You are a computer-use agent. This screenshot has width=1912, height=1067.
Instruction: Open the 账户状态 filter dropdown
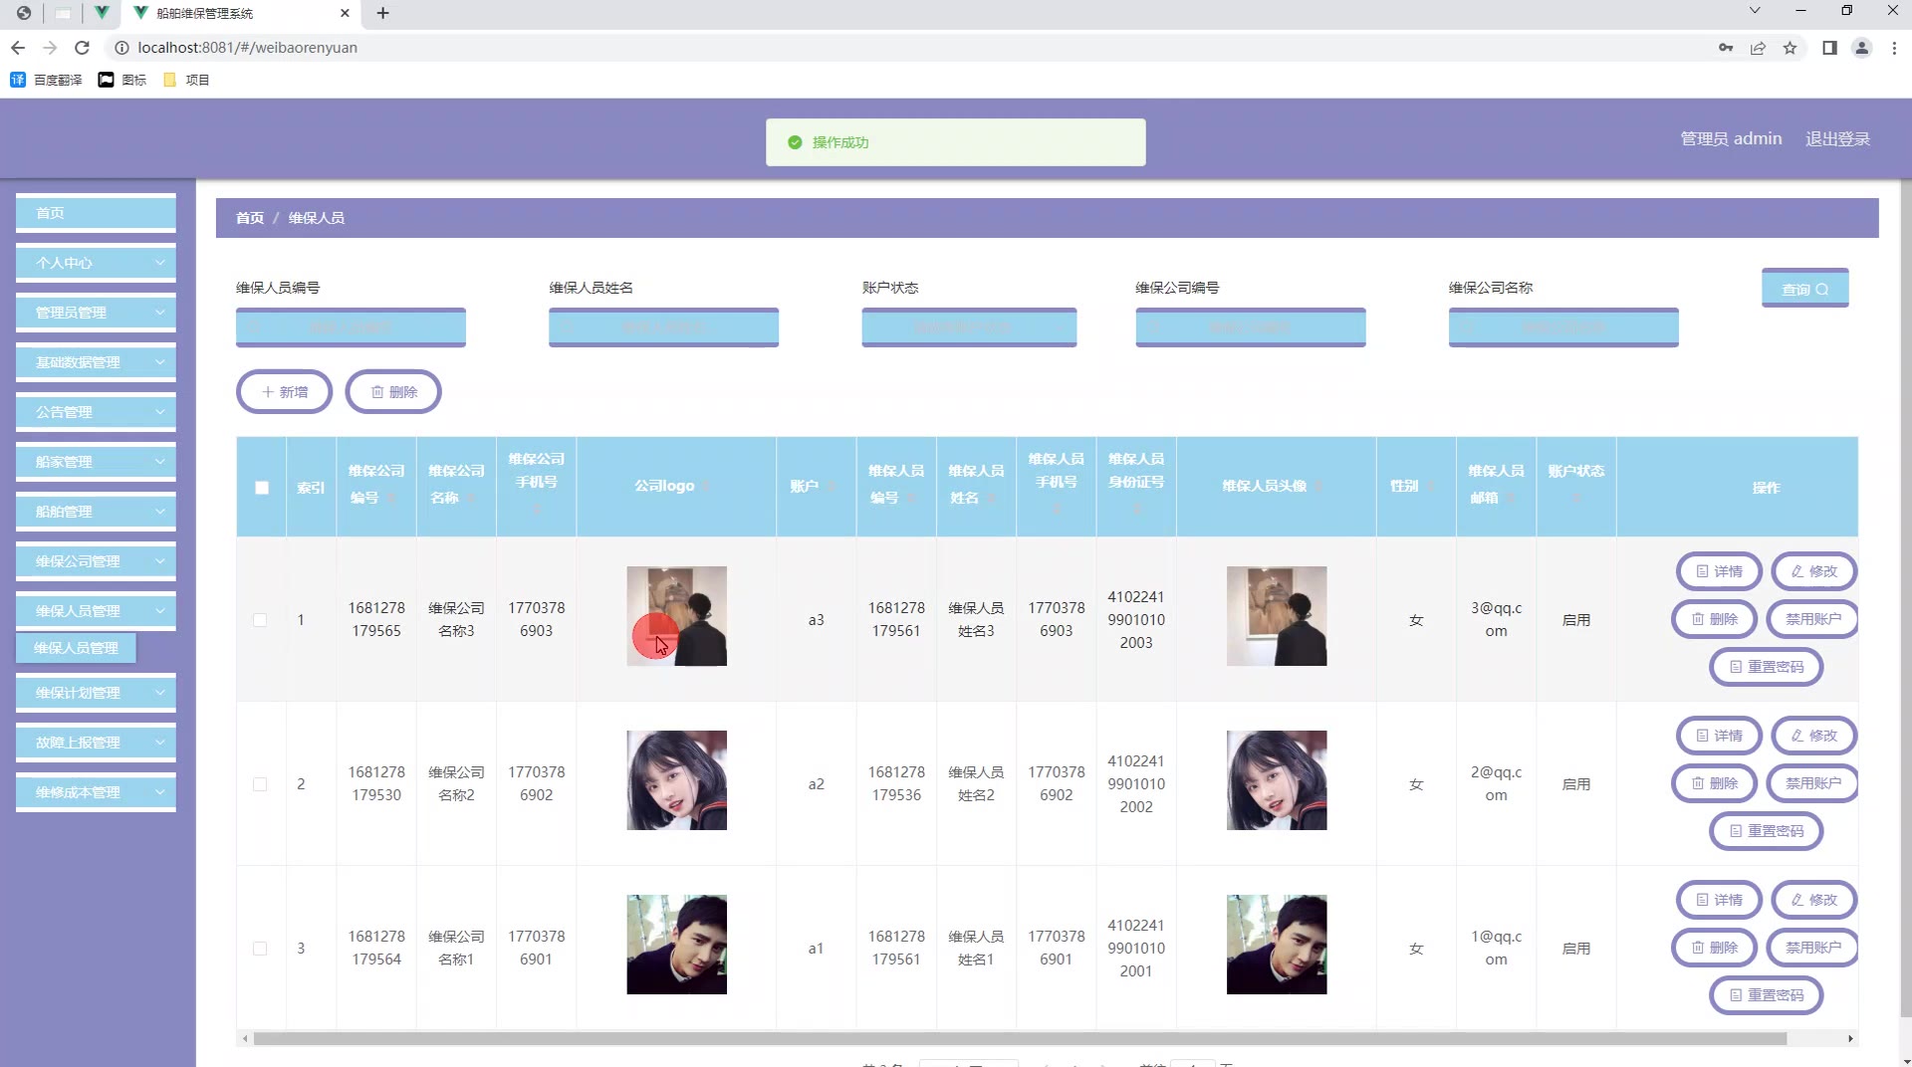pos(969,327)
